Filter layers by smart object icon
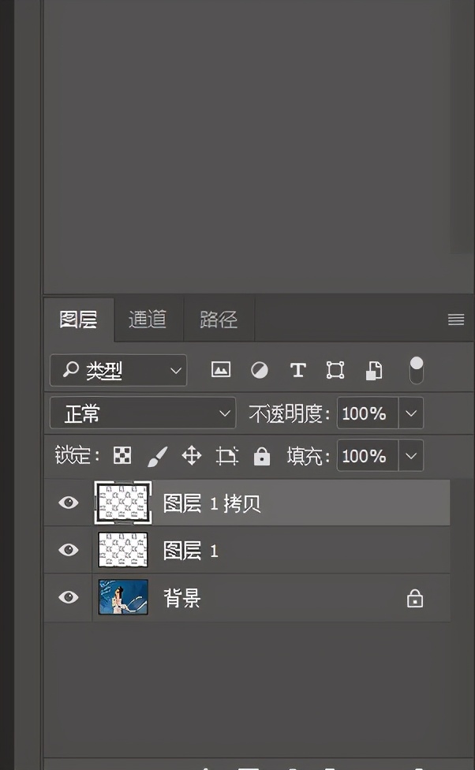475x770 pixels. click(x=374, y=371)
